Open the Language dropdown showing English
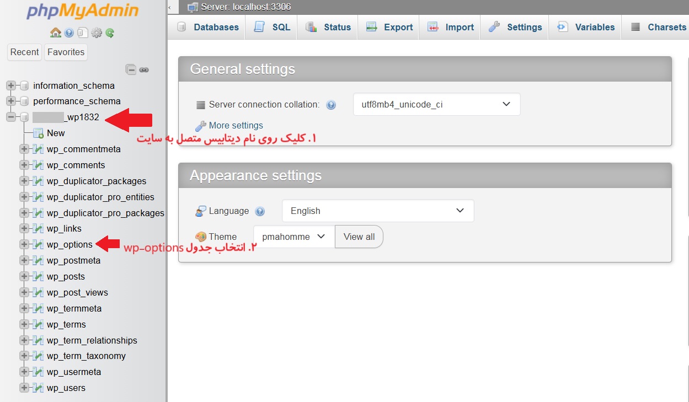 (x=378, y=211)
